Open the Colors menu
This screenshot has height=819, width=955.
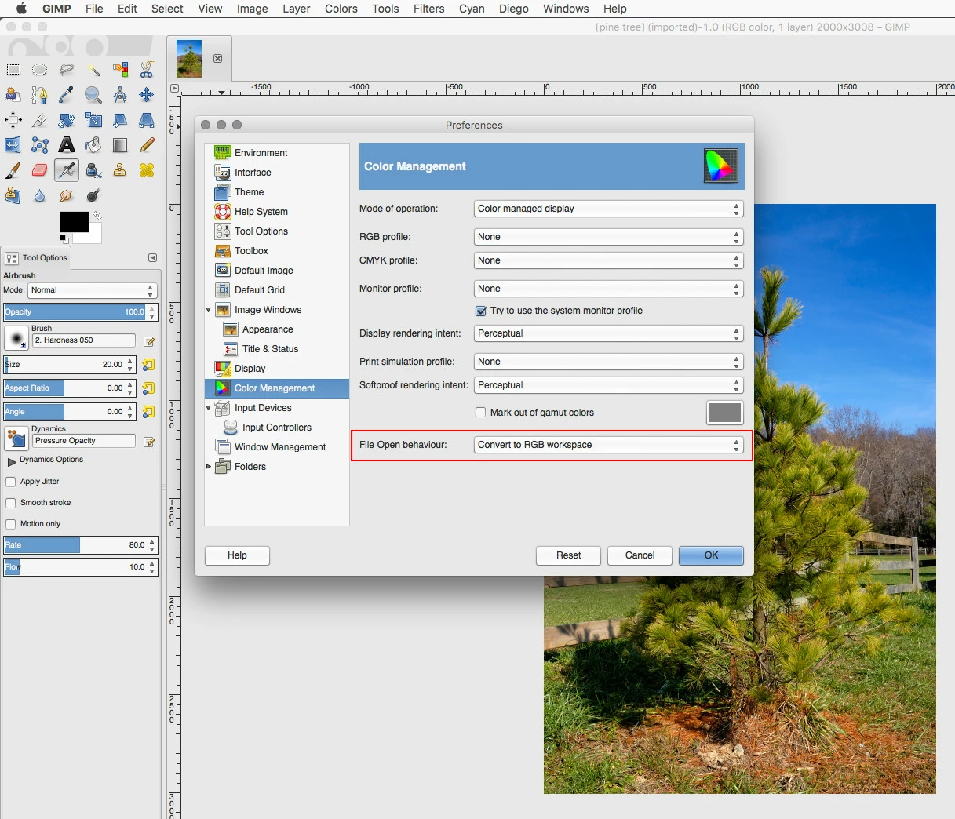(341, 9)
